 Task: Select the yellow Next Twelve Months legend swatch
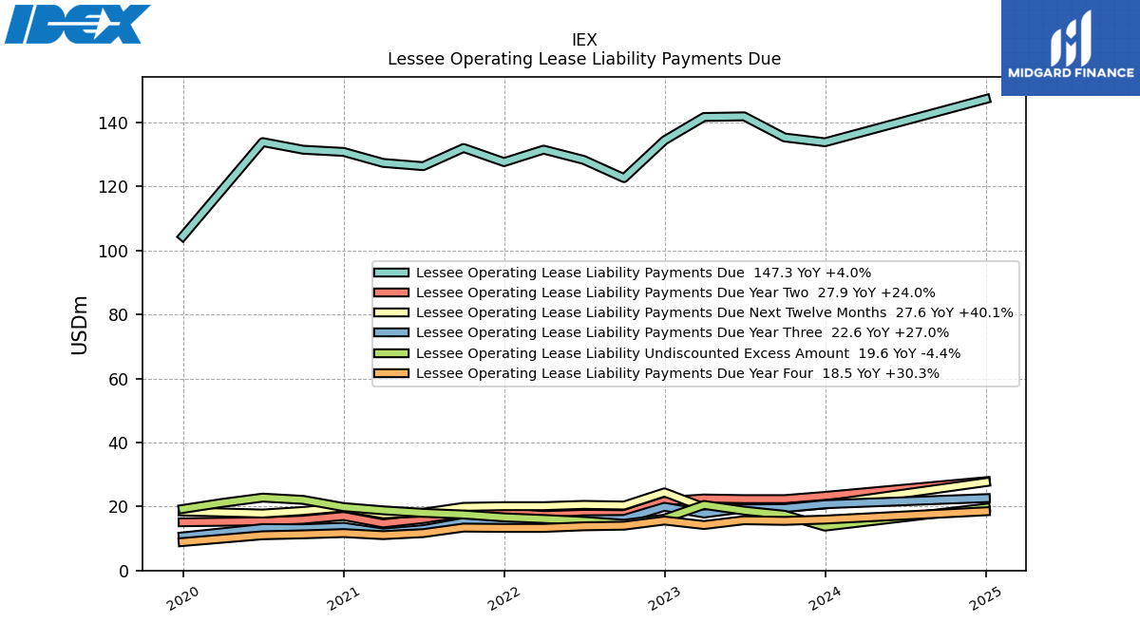pyautogui.click(x=391, y=312)
